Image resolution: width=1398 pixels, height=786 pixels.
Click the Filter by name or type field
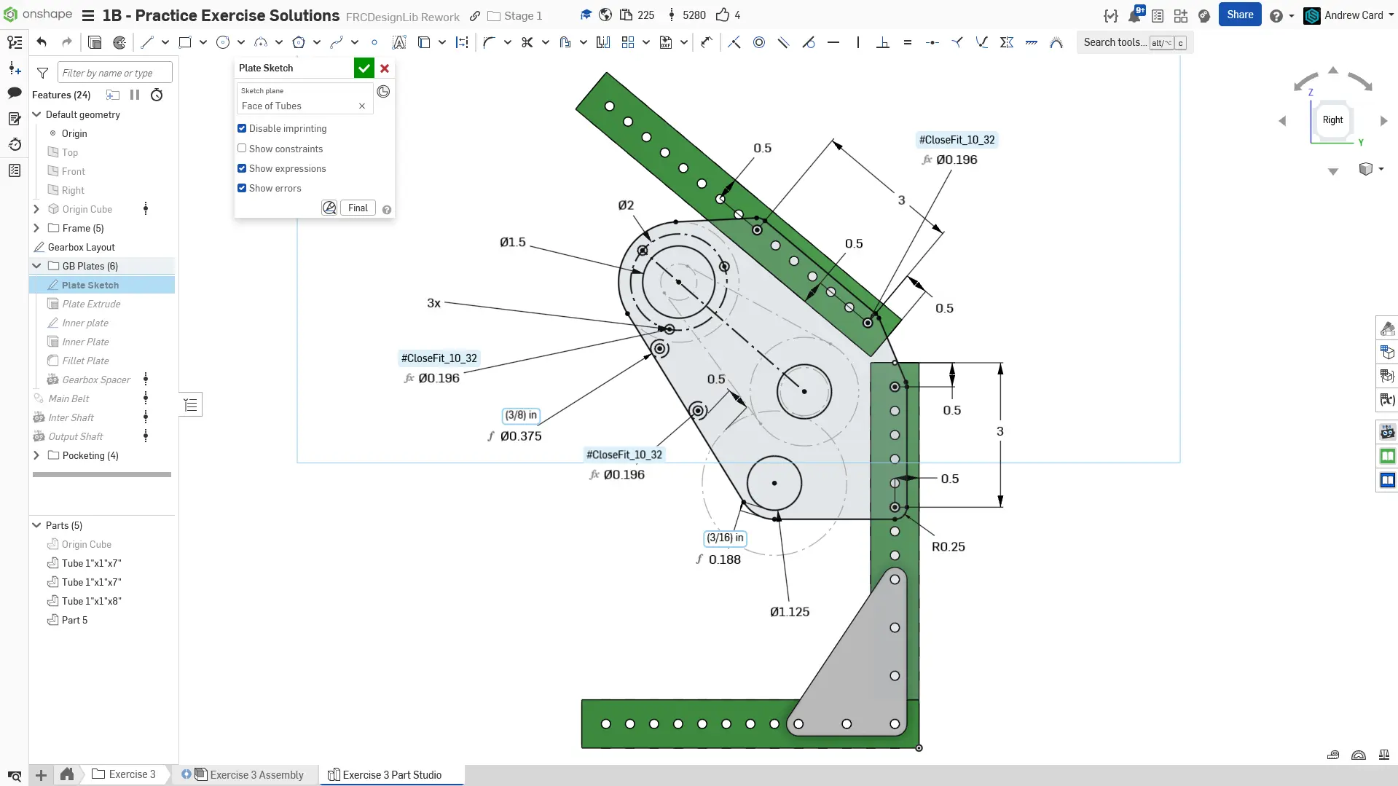(114, 73)
